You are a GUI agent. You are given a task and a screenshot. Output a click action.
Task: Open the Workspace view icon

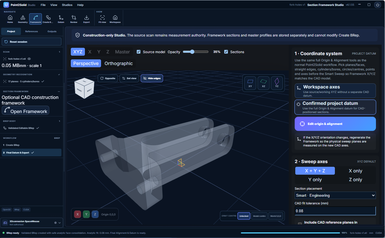click(115, 19)
